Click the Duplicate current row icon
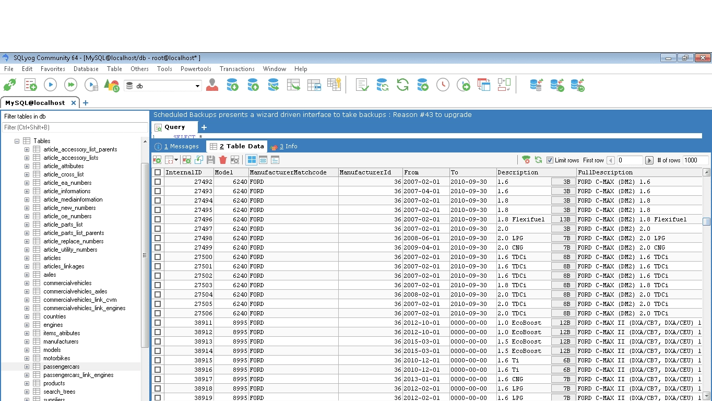The height and width of the screenshot is (401, 712). tap(198, 160)
